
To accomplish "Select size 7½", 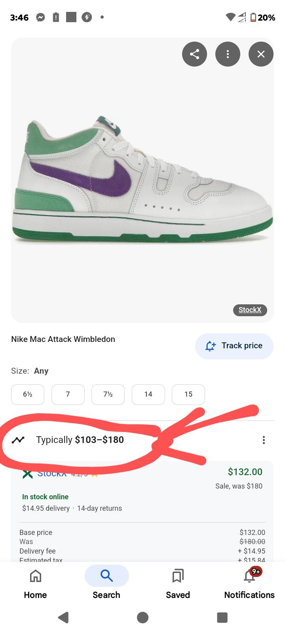I will pos(108,394).
